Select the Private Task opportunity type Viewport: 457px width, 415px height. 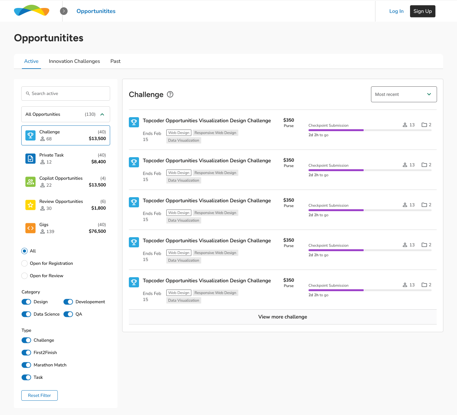(66, 158)
